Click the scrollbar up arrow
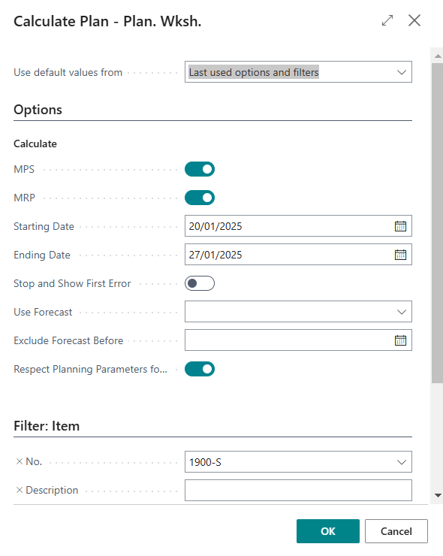 click(x=438, y=56)
